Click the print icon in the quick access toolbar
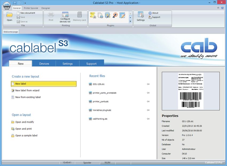 (19, 3)
